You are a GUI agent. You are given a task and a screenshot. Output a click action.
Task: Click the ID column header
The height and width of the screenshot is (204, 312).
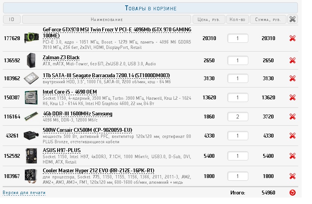[x=12, y=19]
